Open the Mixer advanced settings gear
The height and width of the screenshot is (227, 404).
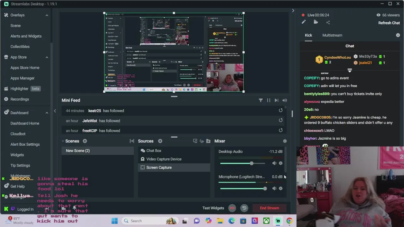tap(285, 141)
